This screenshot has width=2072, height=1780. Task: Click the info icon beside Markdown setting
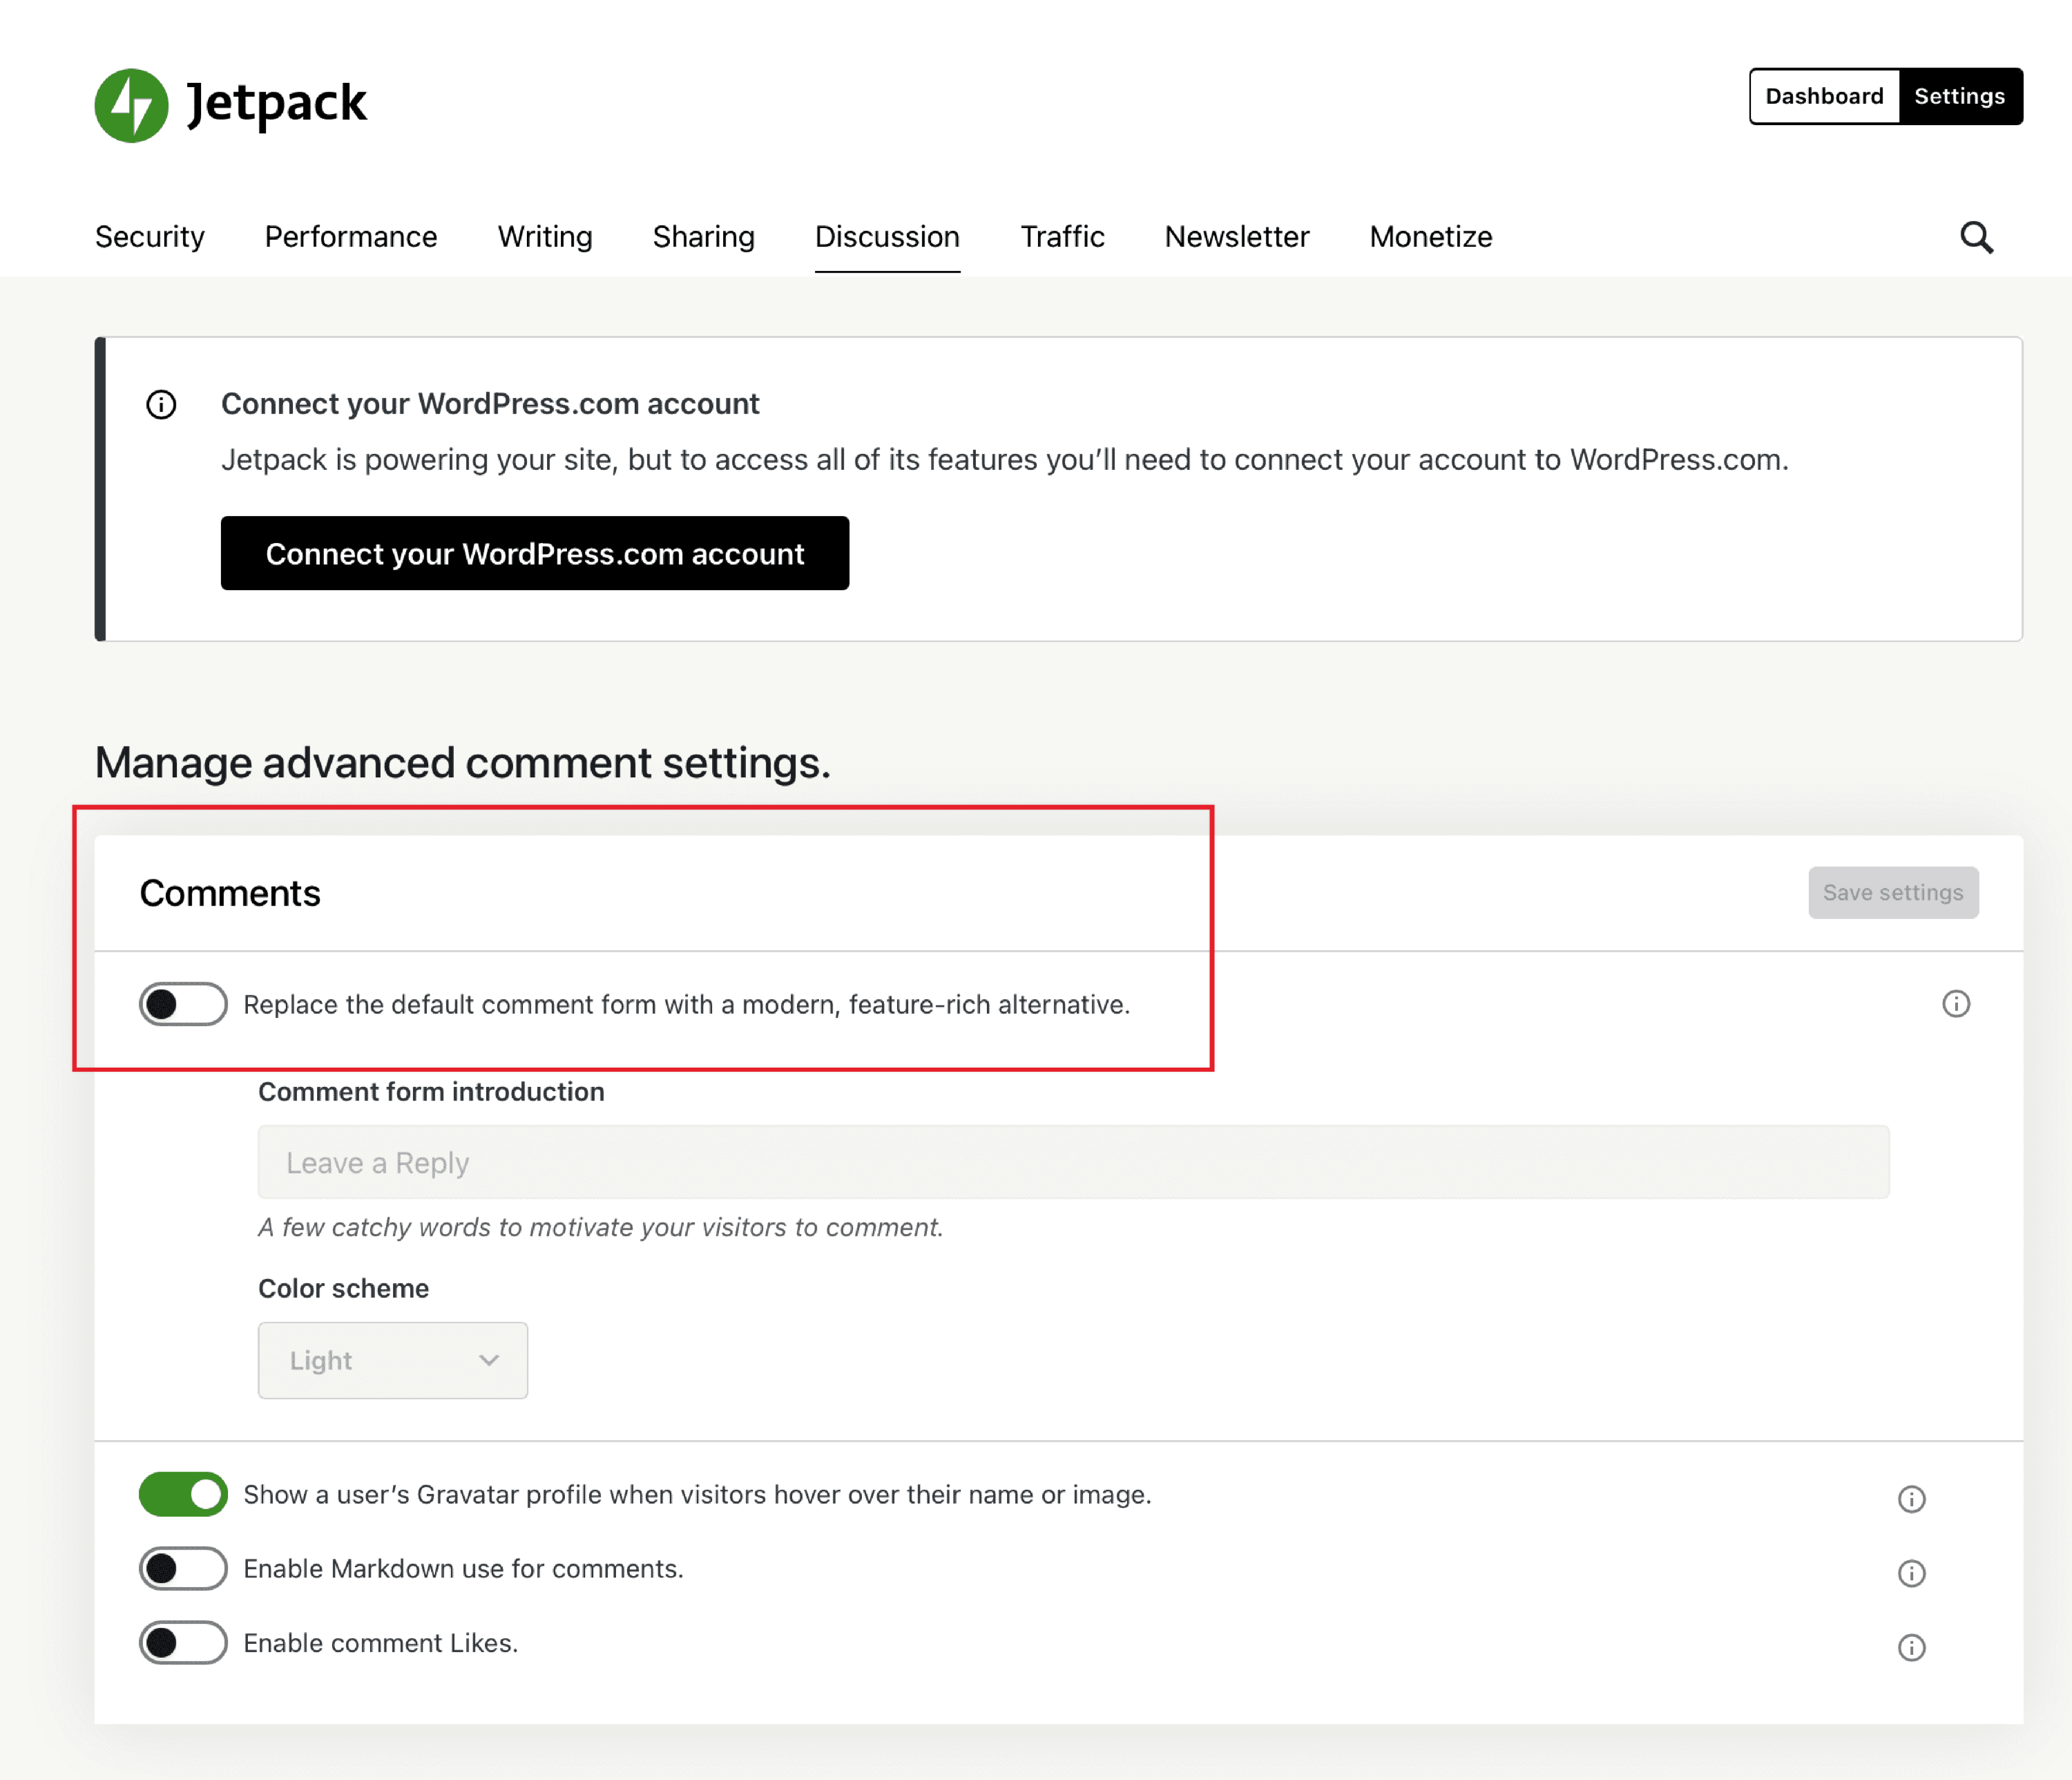click(x=1911, y=1572)
